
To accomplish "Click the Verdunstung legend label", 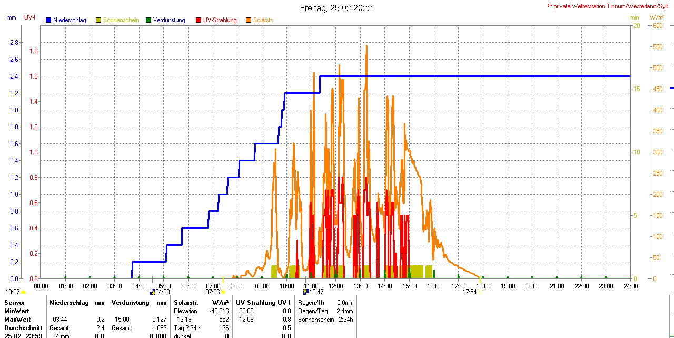I will click(x=169, y=20).
